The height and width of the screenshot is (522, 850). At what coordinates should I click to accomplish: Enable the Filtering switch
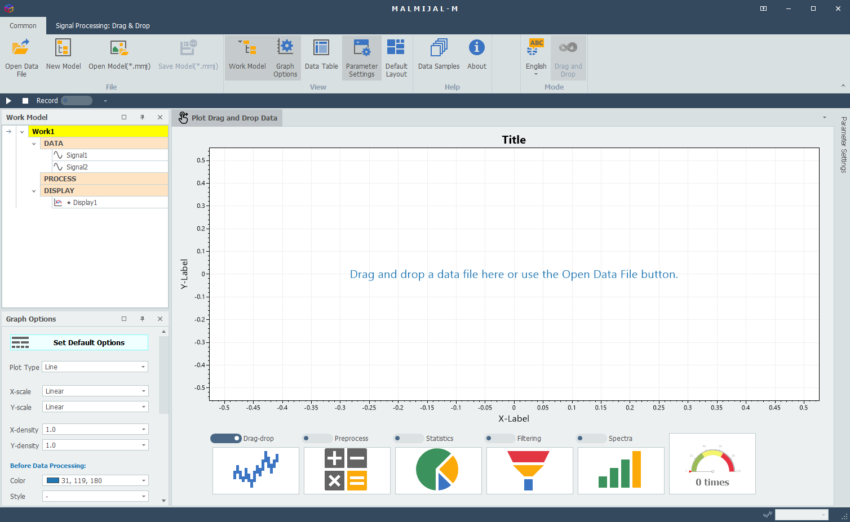[x=500, y=438]
